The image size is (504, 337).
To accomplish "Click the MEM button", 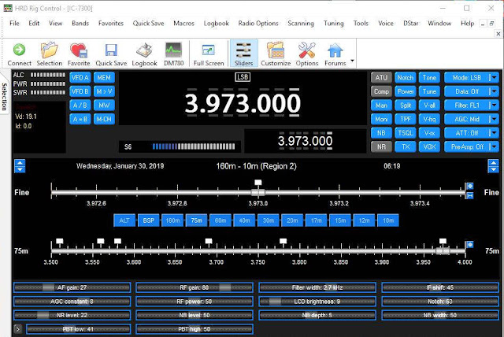I will (x=104, y=77).
